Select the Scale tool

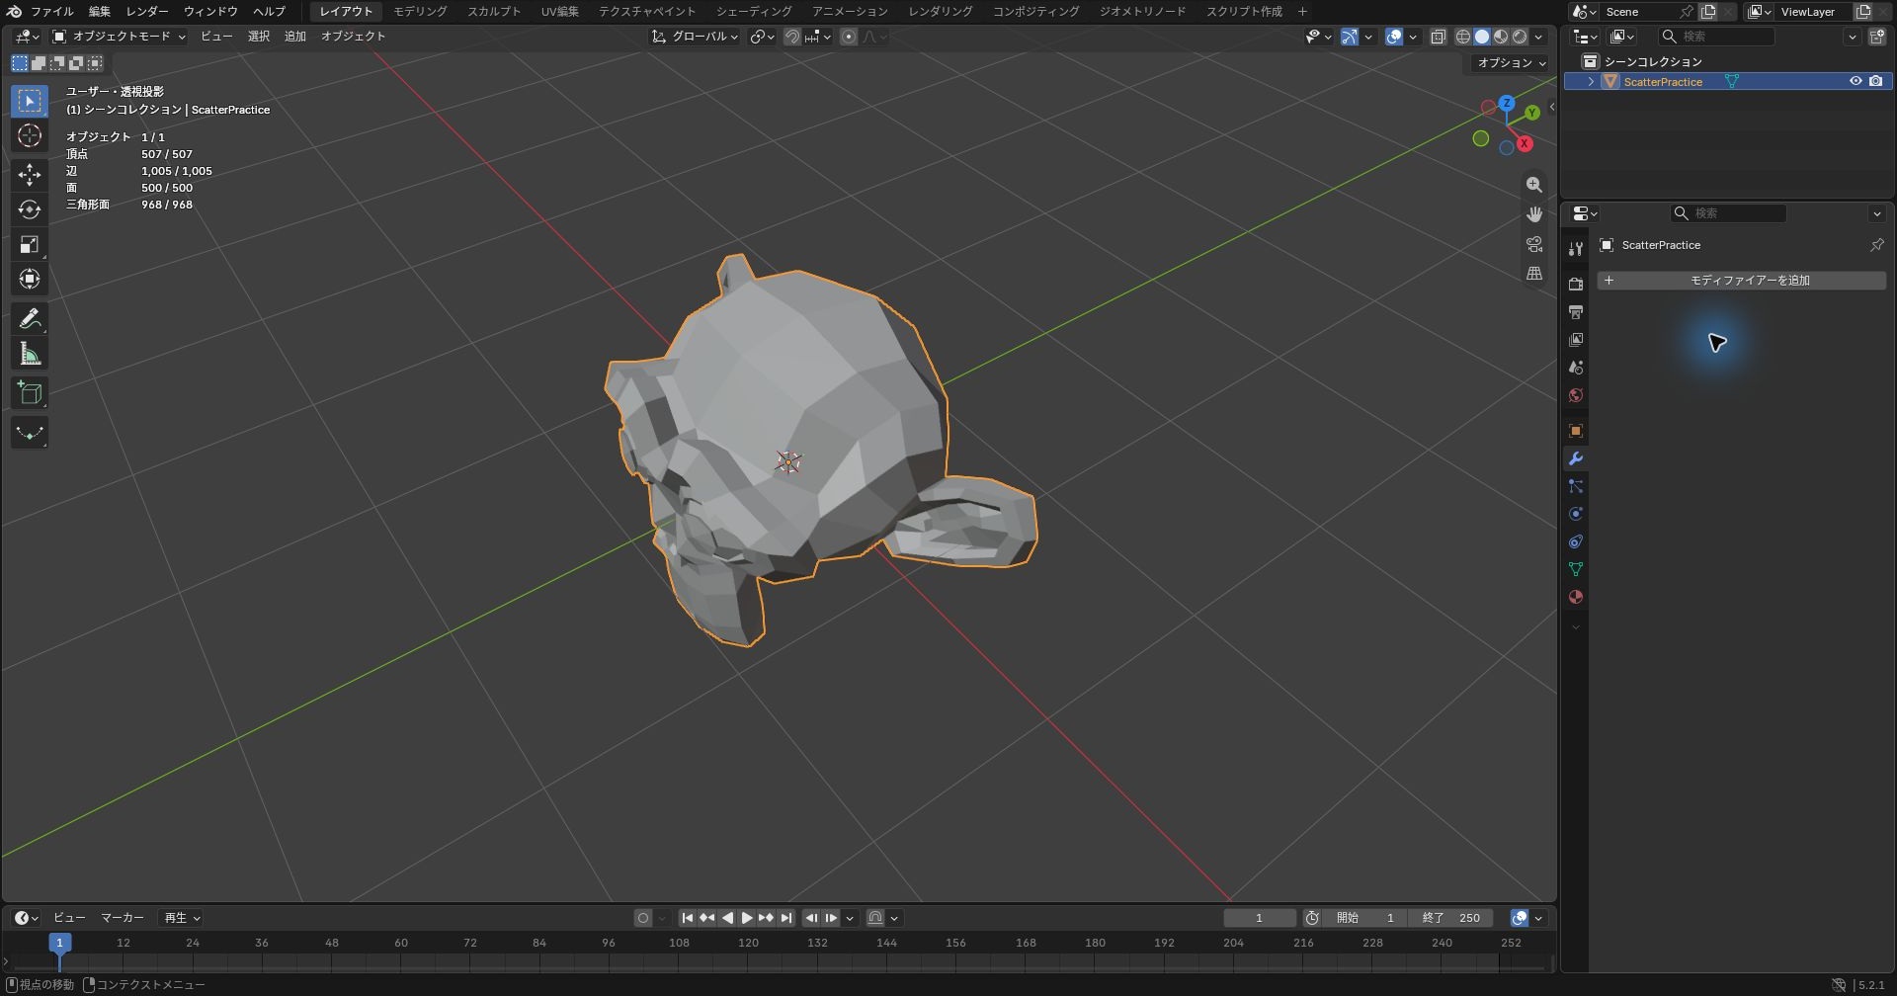[30, 244]
